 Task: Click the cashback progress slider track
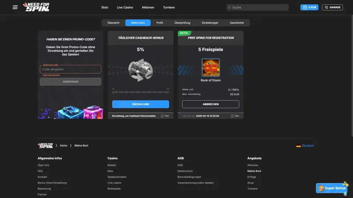click(x=140, y=92)
